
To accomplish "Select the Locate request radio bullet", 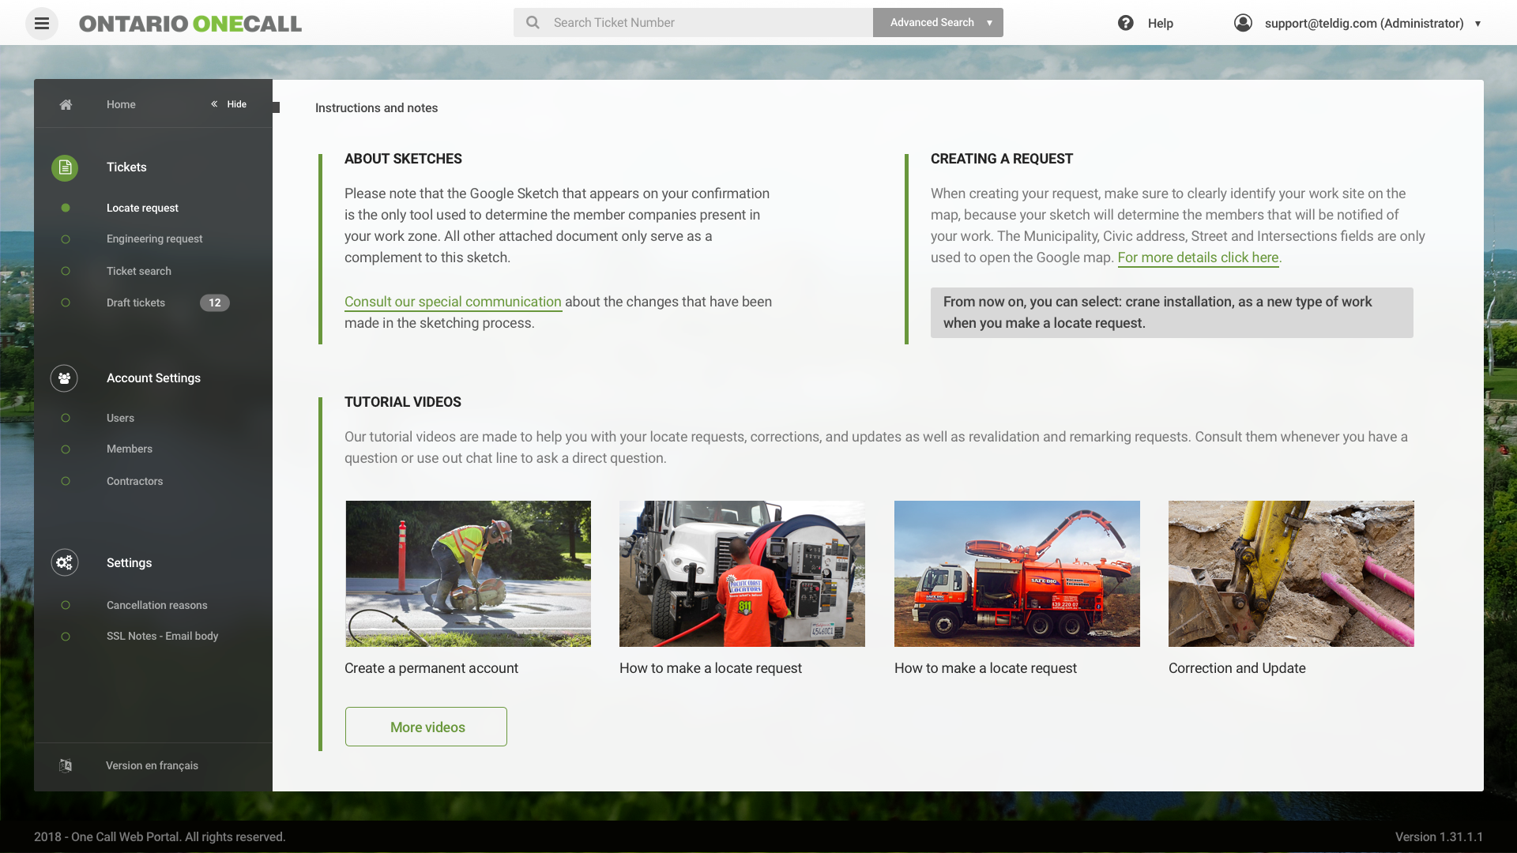I will coord(66,208).
